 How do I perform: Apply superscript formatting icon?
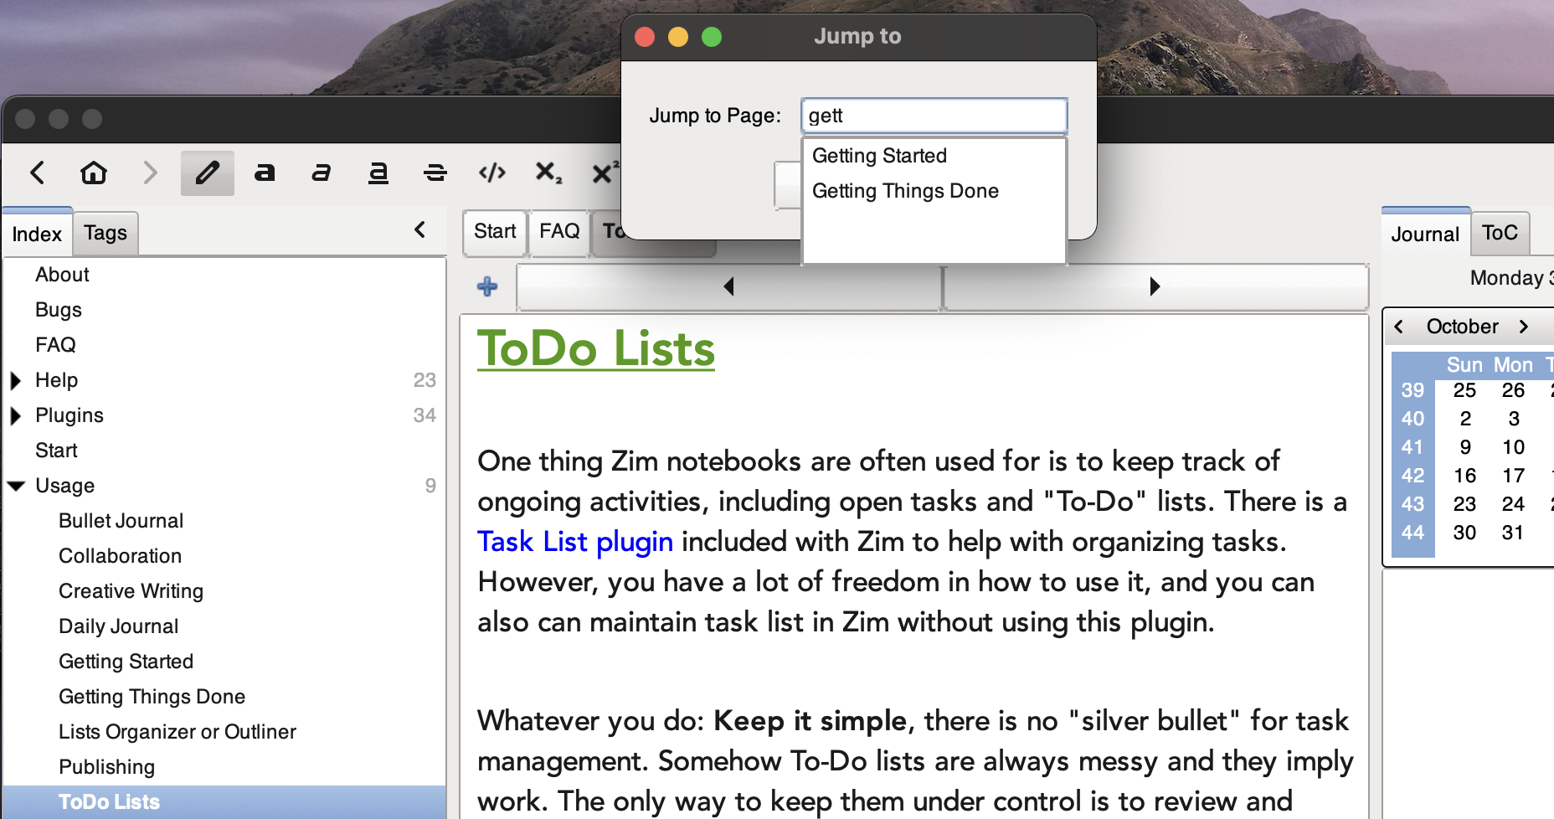click(605, 173)
